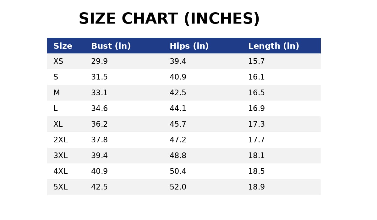Click the "SIZE CHART (INCHES)" title
The height and width of the screenshot is (220, 377).
click(169, 19)
